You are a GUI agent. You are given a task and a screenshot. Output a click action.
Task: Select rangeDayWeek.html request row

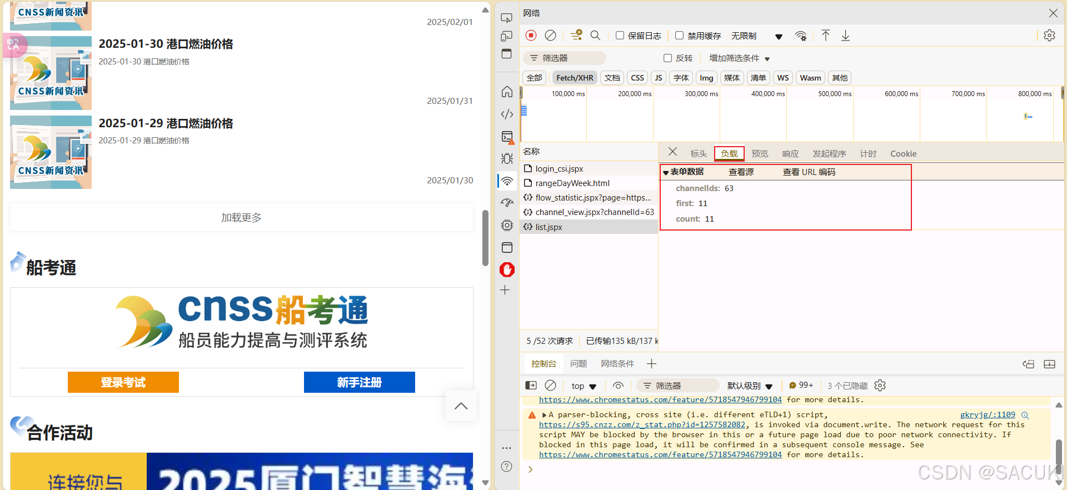pos(589,183)
